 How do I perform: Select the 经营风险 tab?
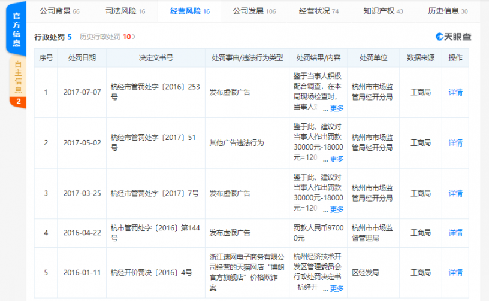pyautogui.click(x=189, y=11)
